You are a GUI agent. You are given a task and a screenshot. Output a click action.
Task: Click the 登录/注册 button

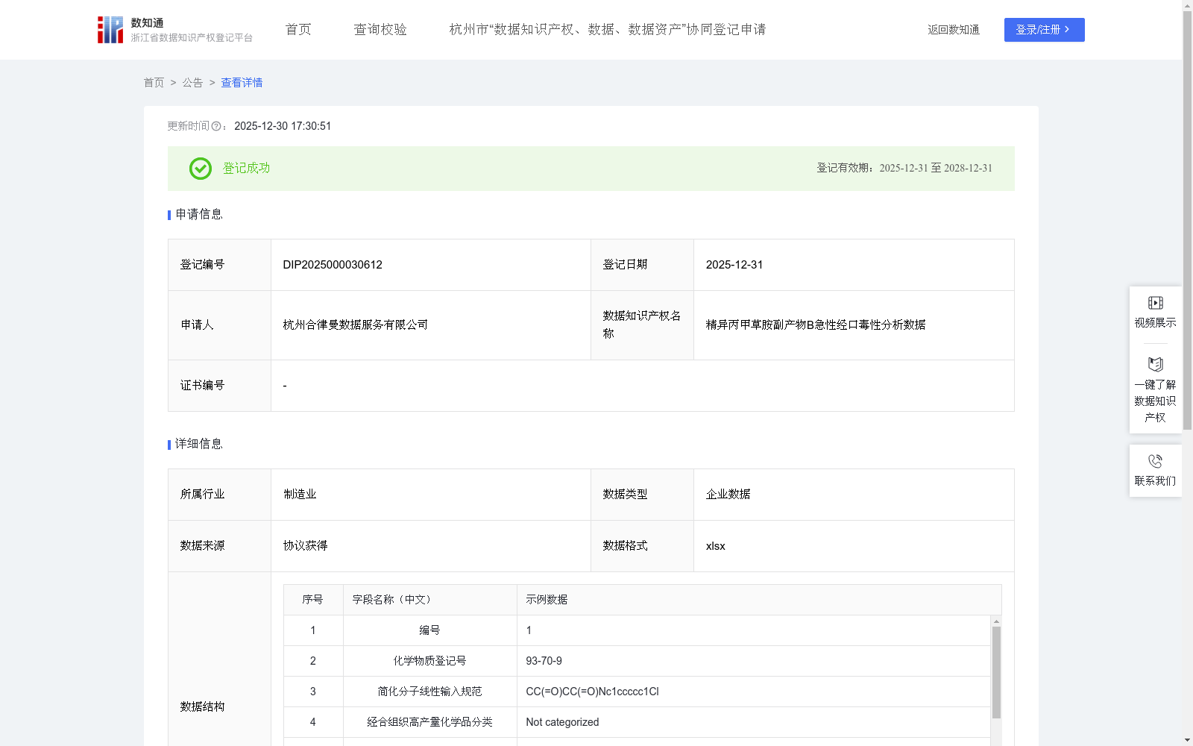[x=1044, y=30]
